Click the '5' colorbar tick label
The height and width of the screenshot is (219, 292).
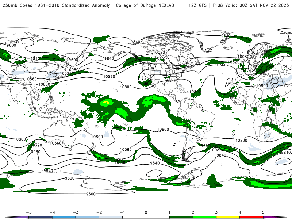pos(263,212)
